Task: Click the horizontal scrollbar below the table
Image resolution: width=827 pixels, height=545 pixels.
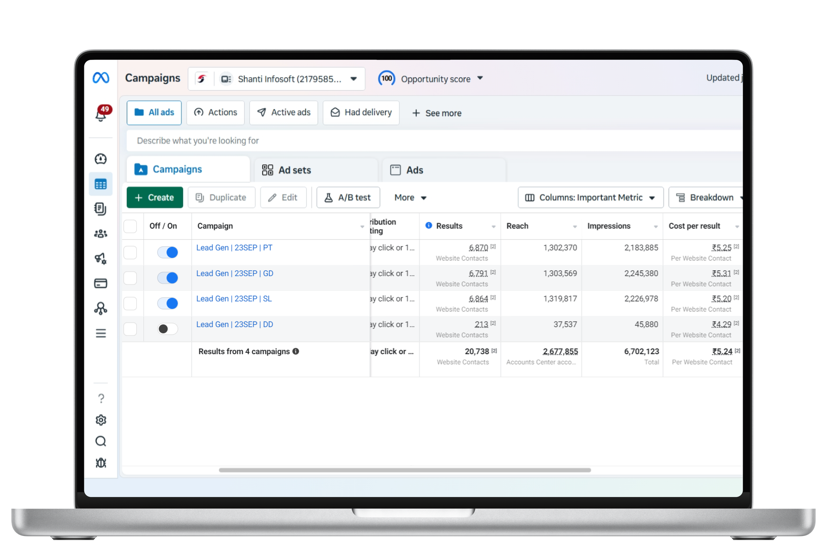Action: pos(405,470)
